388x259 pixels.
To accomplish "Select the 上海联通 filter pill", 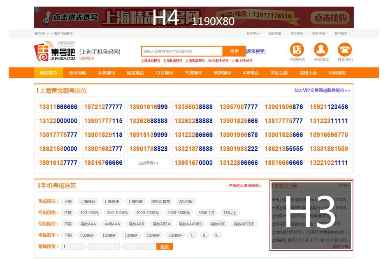I will pyautogui.click(x=112, y=201).
